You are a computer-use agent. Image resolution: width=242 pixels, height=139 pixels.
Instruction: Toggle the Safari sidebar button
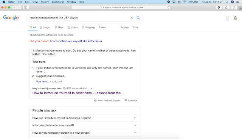tap(26, 8)
